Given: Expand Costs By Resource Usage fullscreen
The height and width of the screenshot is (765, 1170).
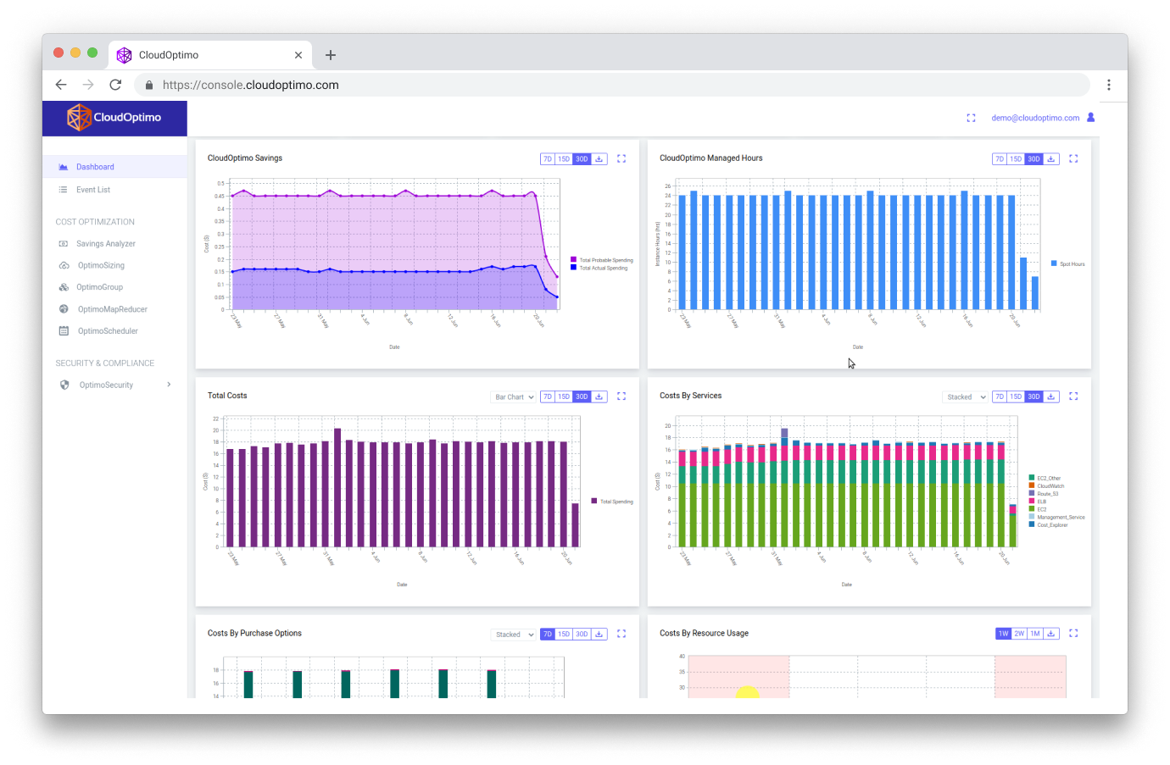Looking at the screenshot, I should (x=1073, y=634).
